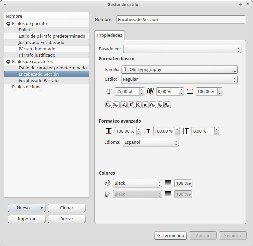Click the tracking 0,00 % field
This screenshot has width=253, height=246.
pos(168,92)
